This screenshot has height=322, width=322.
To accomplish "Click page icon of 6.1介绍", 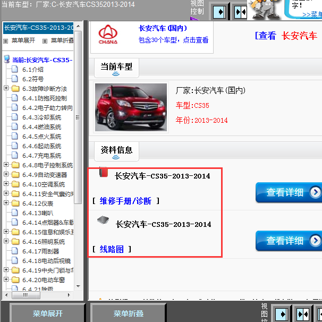I will [x=14, y=69].
